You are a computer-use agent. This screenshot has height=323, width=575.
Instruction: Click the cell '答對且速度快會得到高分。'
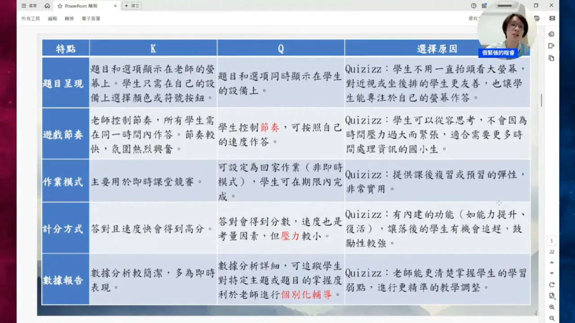(x=153, y=228)
